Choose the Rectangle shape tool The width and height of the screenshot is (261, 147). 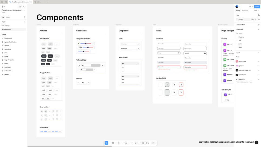coord(119,143)
